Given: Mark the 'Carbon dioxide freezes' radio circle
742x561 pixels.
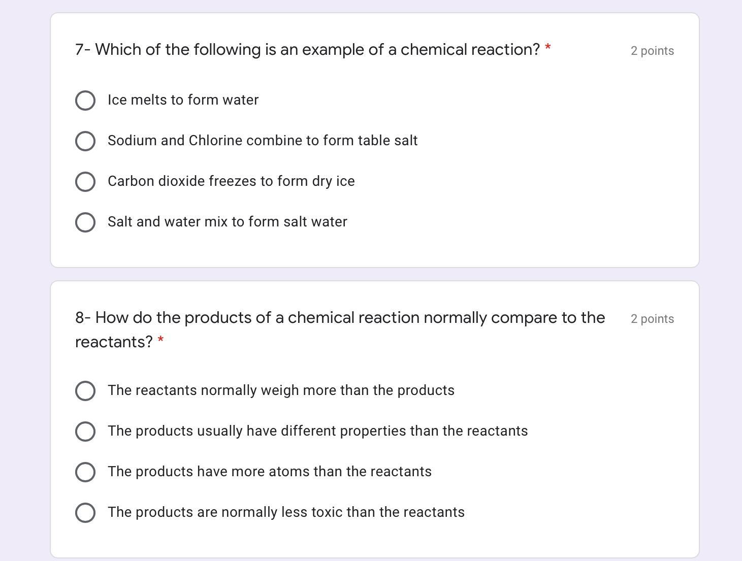Looking at the screenshot, I should (x=85, y=182).
